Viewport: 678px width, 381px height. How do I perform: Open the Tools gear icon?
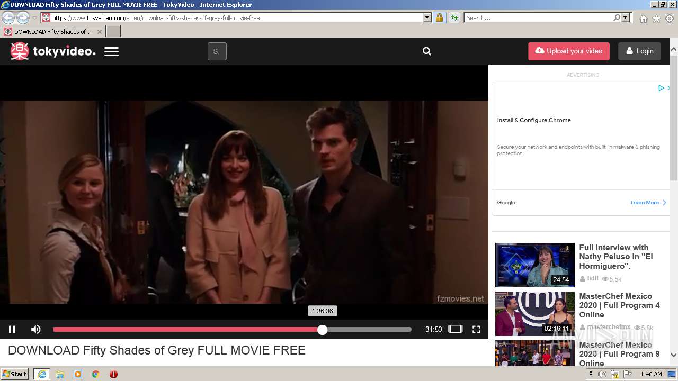tap(670, 19)
